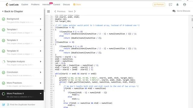Click the Template III completed checkmark icon
The image size is (193, 108).
coord(4,51)
